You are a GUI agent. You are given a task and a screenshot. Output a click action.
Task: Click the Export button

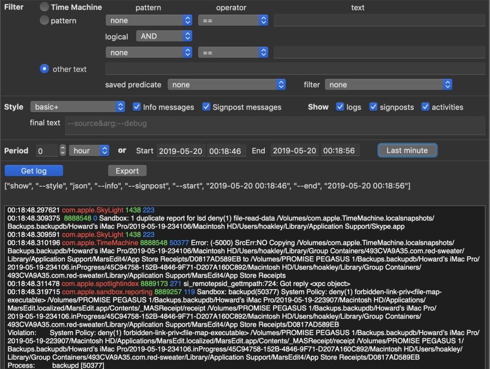click(127, 171)
